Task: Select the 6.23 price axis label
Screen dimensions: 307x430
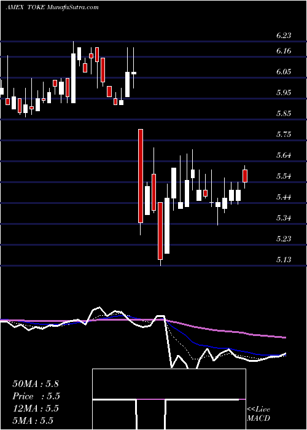Action: click(283, 36)
